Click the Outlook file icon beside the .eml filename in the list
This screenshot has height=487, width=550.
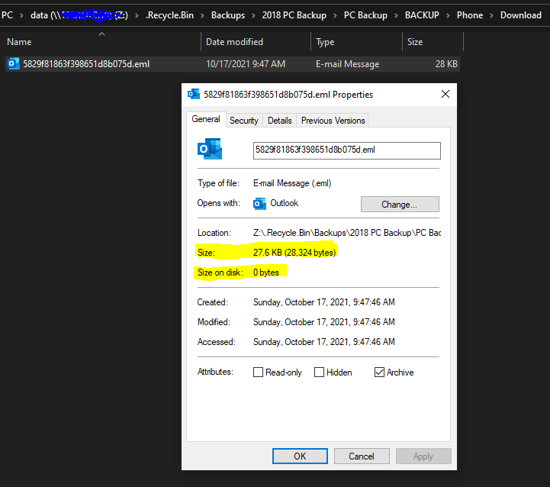13,64
